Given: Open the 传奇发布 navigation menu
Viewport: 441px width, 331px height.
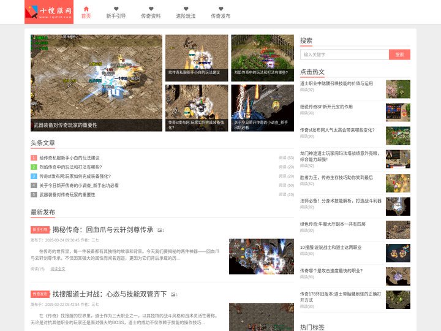Looking at the screenshot, I should [x=221, y=16].
